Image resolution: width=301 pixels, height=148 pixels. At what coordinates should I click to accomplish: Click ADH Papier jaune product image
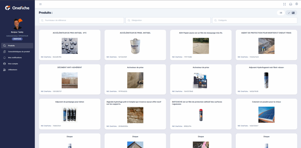201,46
